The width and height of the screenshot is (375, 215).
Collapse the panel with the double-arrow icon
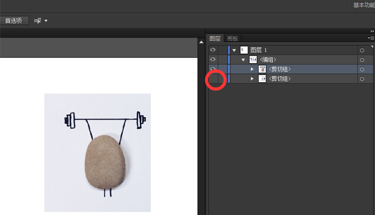pyautogui.click(x=372, y=31)
